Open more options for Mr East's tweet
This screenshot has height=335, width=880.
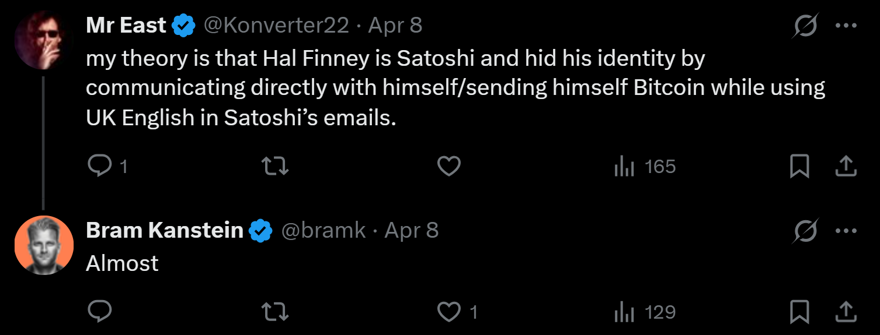(x=846, y=26)
